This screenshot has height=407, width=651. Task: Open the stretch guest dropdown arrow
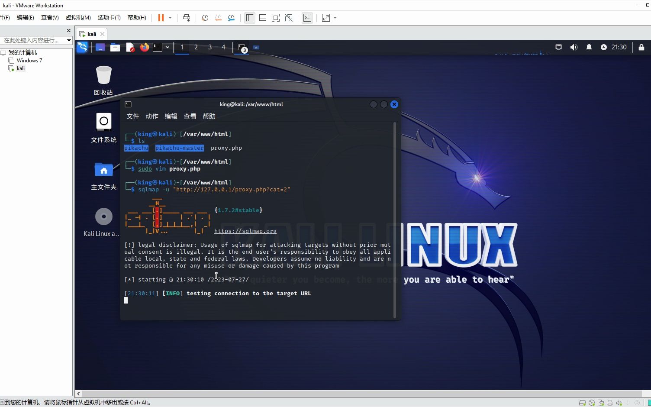(x=335, y=18)
